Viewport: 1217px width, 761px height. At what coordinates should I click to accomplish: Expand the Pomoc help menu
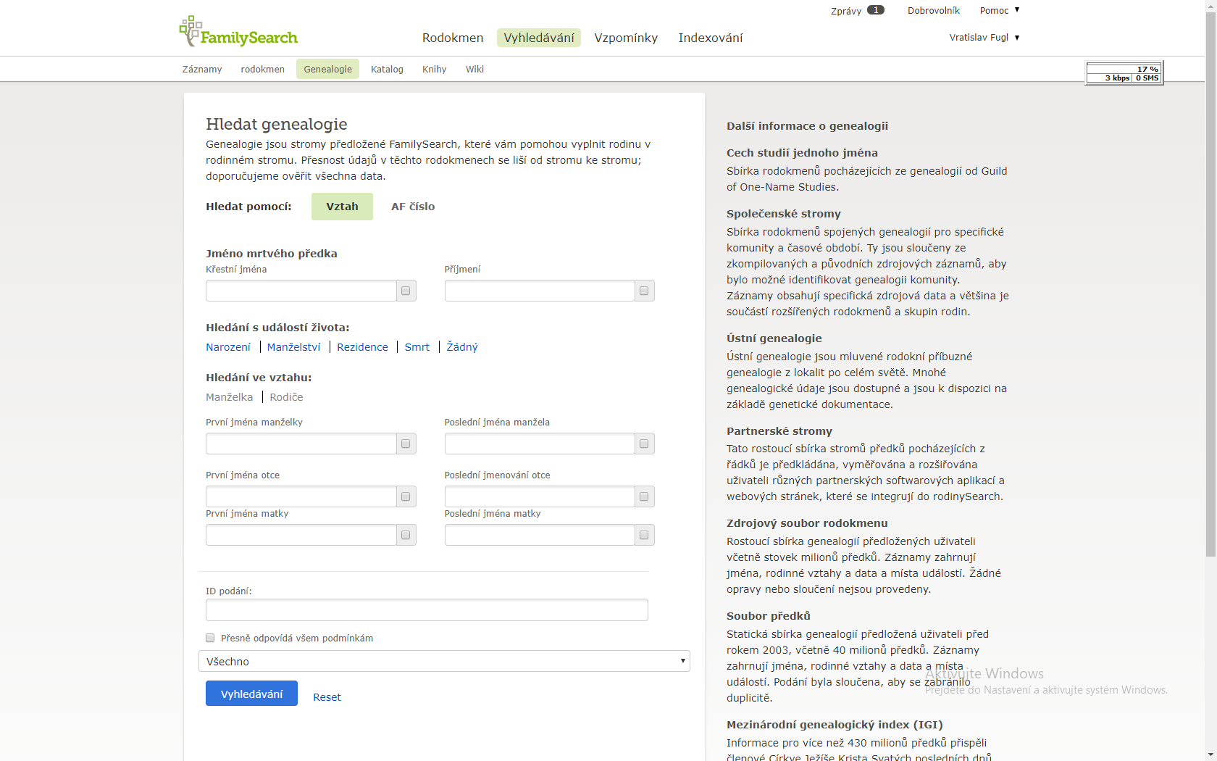click(999, 10)
